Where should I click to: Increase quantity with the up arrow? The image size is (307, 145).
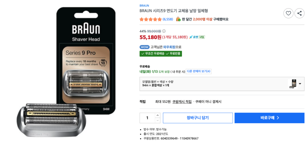coord(157,115)
